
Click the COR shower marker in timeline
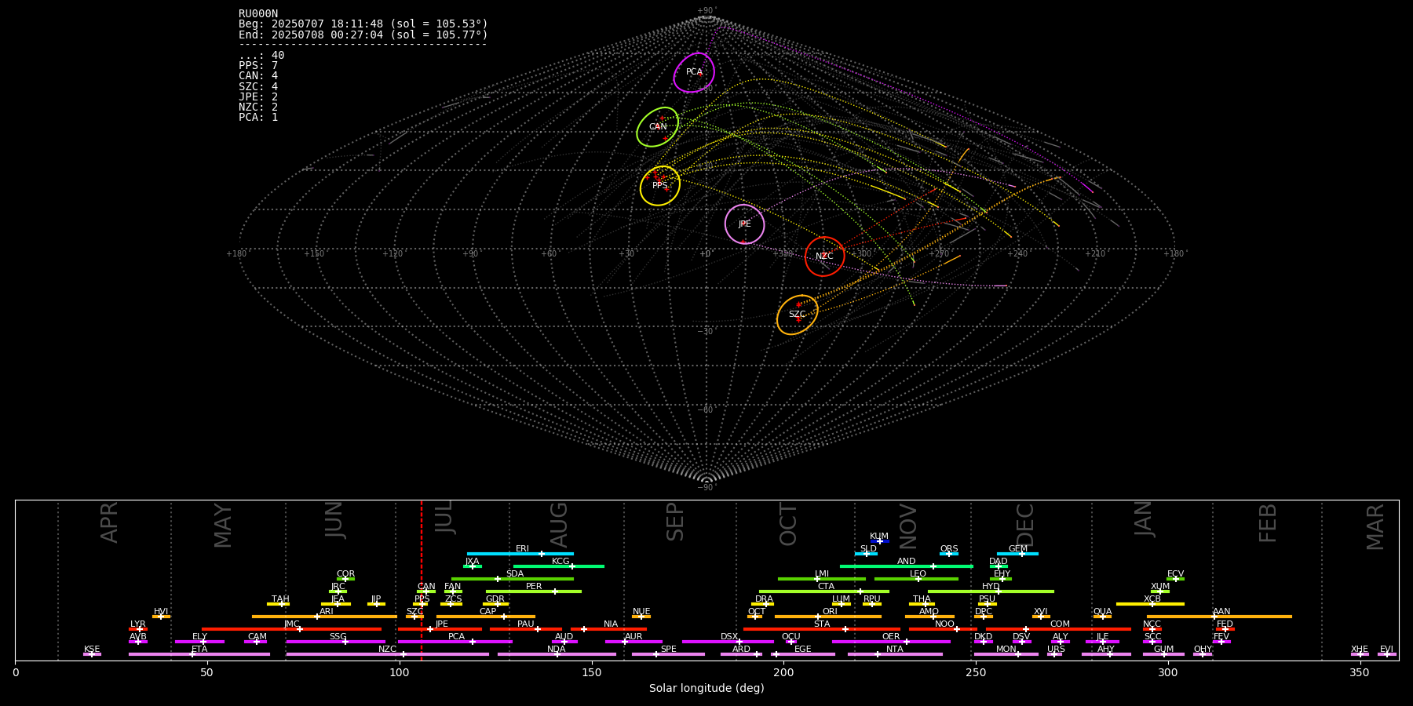[345, 579]
